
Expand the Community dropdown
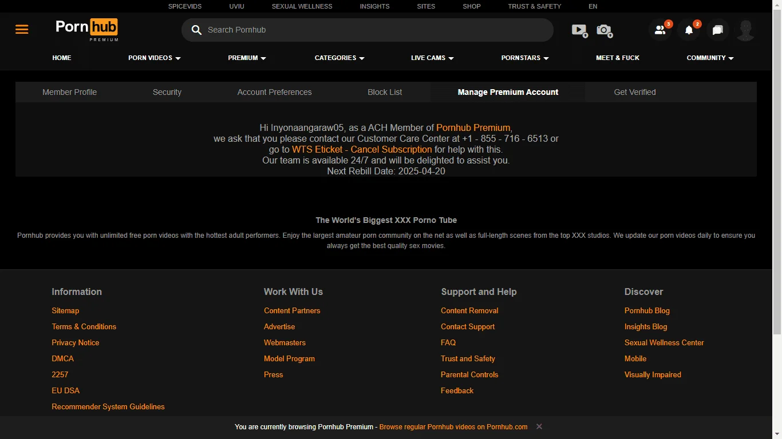(710, 58)
